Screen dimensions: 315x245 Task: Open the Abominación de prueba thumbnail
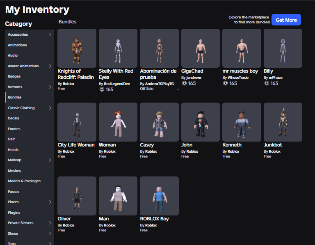159,48
